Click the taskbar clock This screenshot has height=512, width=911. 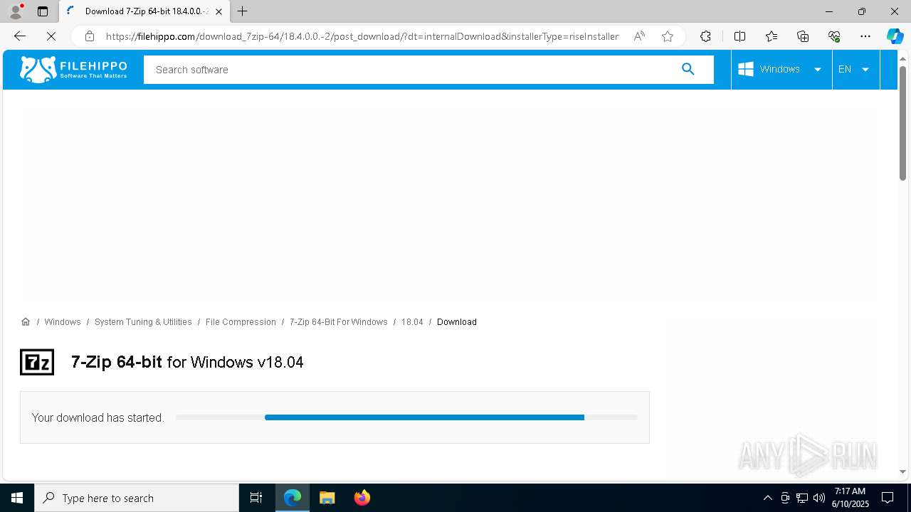tap(850, 498)
